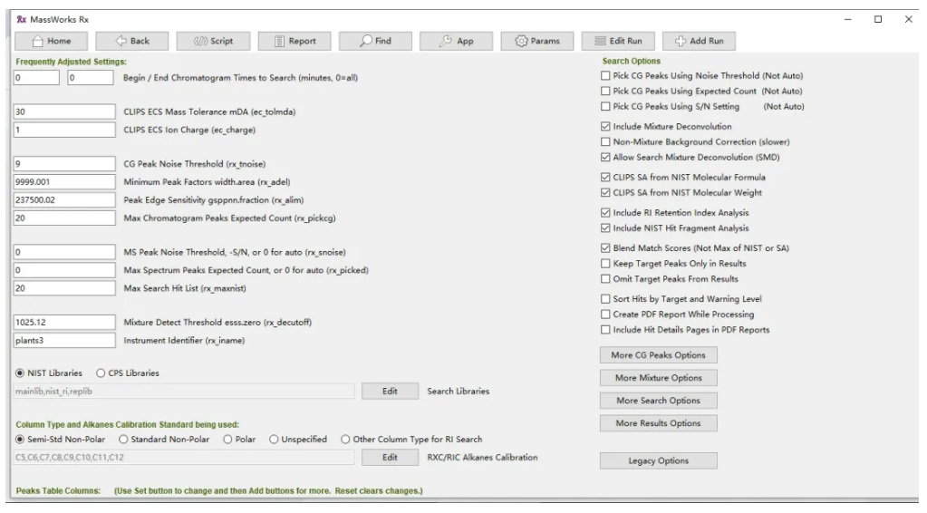
Task: Click the Home toolbar button
Action: coord(51,41)
